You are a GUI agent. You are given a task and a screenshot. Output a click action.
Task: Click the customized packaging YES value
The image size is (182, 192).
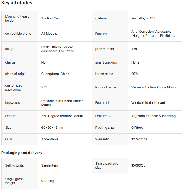(x=44, y=87)
